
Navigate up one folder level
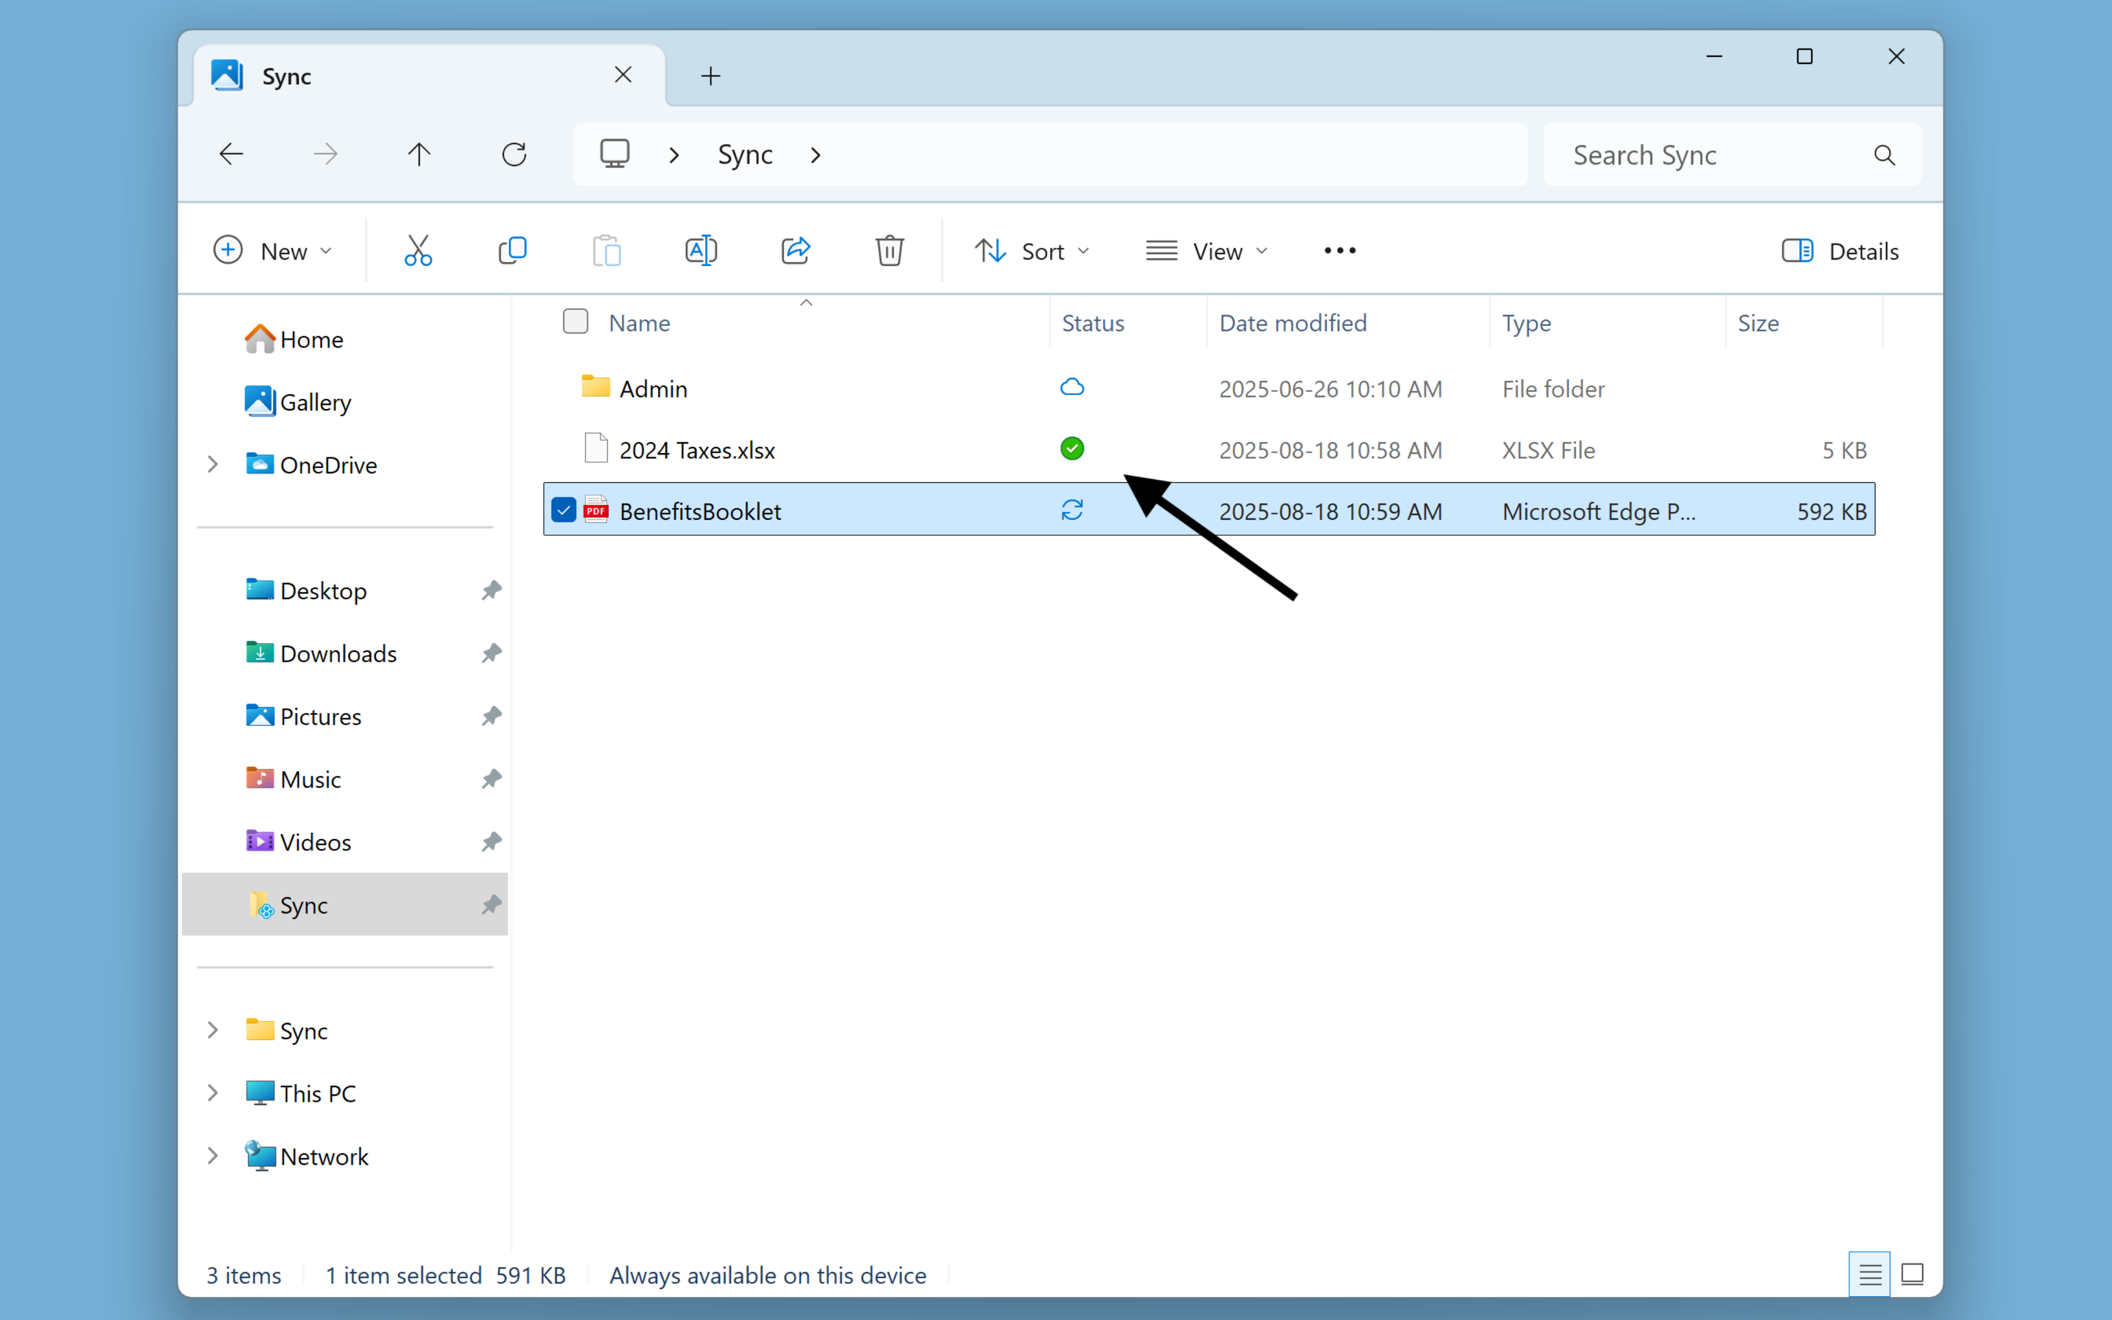tap(419, 153)
